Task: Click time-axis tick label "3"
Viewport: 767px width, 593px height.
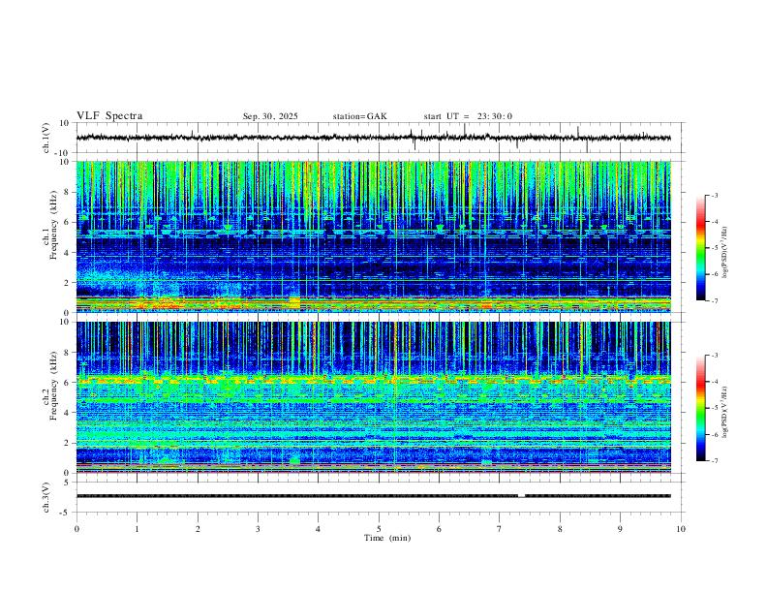Action: tap(258, 529)
